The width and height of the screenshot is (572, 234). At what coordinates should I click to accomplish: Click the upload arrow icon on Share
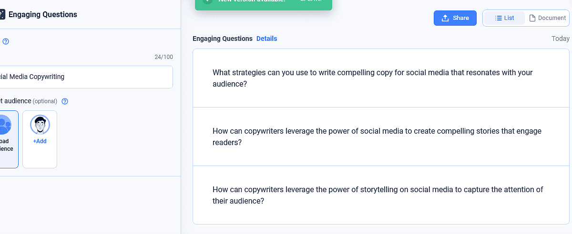[x=445, y=18]
